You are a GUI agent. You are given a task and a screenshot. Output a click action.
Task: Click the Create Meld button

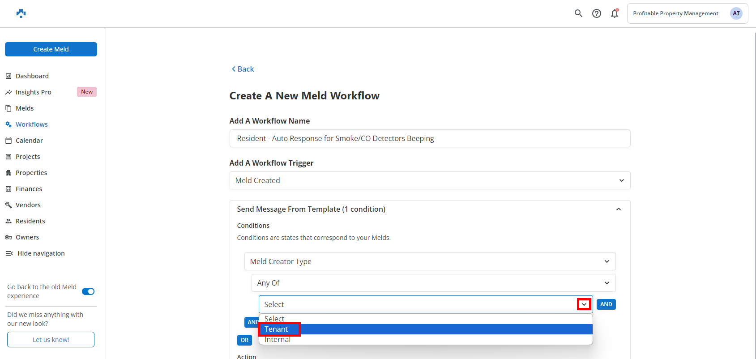(x=51, y=49)
